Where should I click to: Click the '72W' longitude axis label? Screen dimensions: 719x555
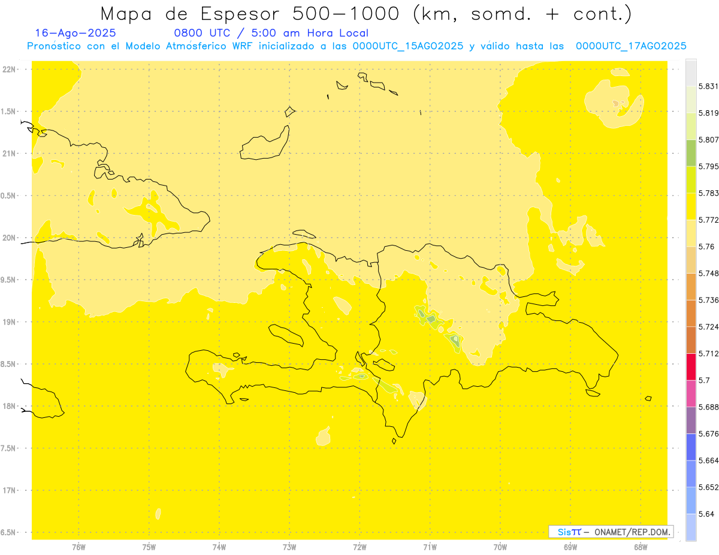359,547
